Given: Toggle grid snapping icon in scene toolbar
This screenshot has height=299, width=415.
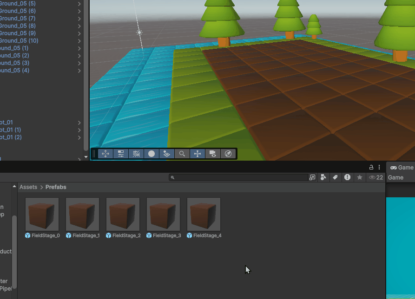Looking at the screenshot, I should tap(136, 154).
